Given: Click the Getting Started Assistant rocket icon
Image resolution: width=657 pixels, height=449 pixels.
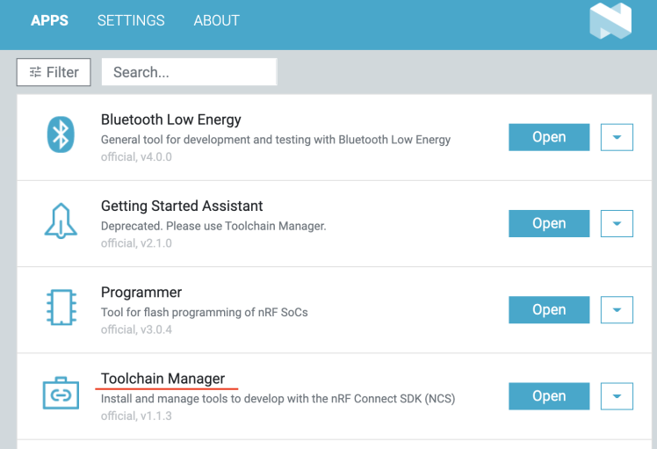Looking at the screenshot, I should [60, 221].
